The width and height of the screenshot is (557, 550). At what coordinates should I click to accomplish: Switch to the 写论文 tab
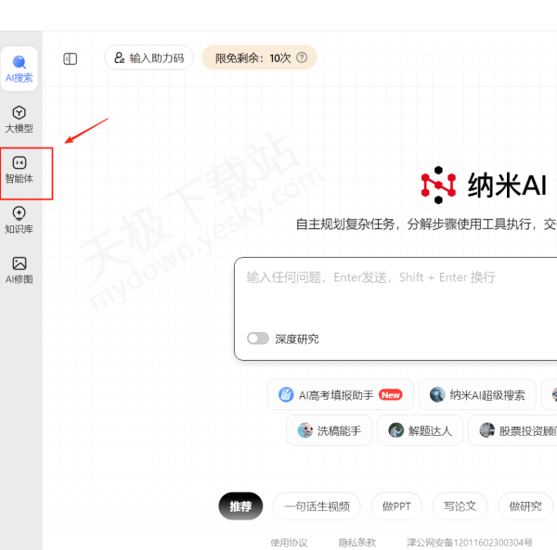(x=460, y=505)
